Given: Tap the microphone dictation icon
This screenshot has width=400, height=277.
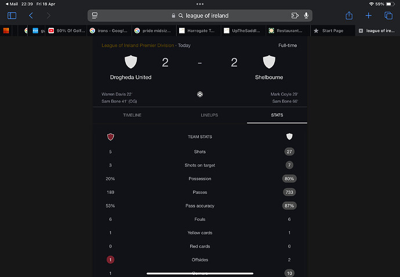Looking at the screenshot, I should tap(306, 16).
